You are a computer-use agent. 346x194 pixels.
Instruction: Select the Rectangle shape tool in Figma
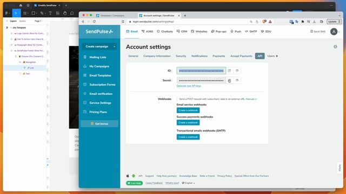pyautogui.click(x=34, y=13)
